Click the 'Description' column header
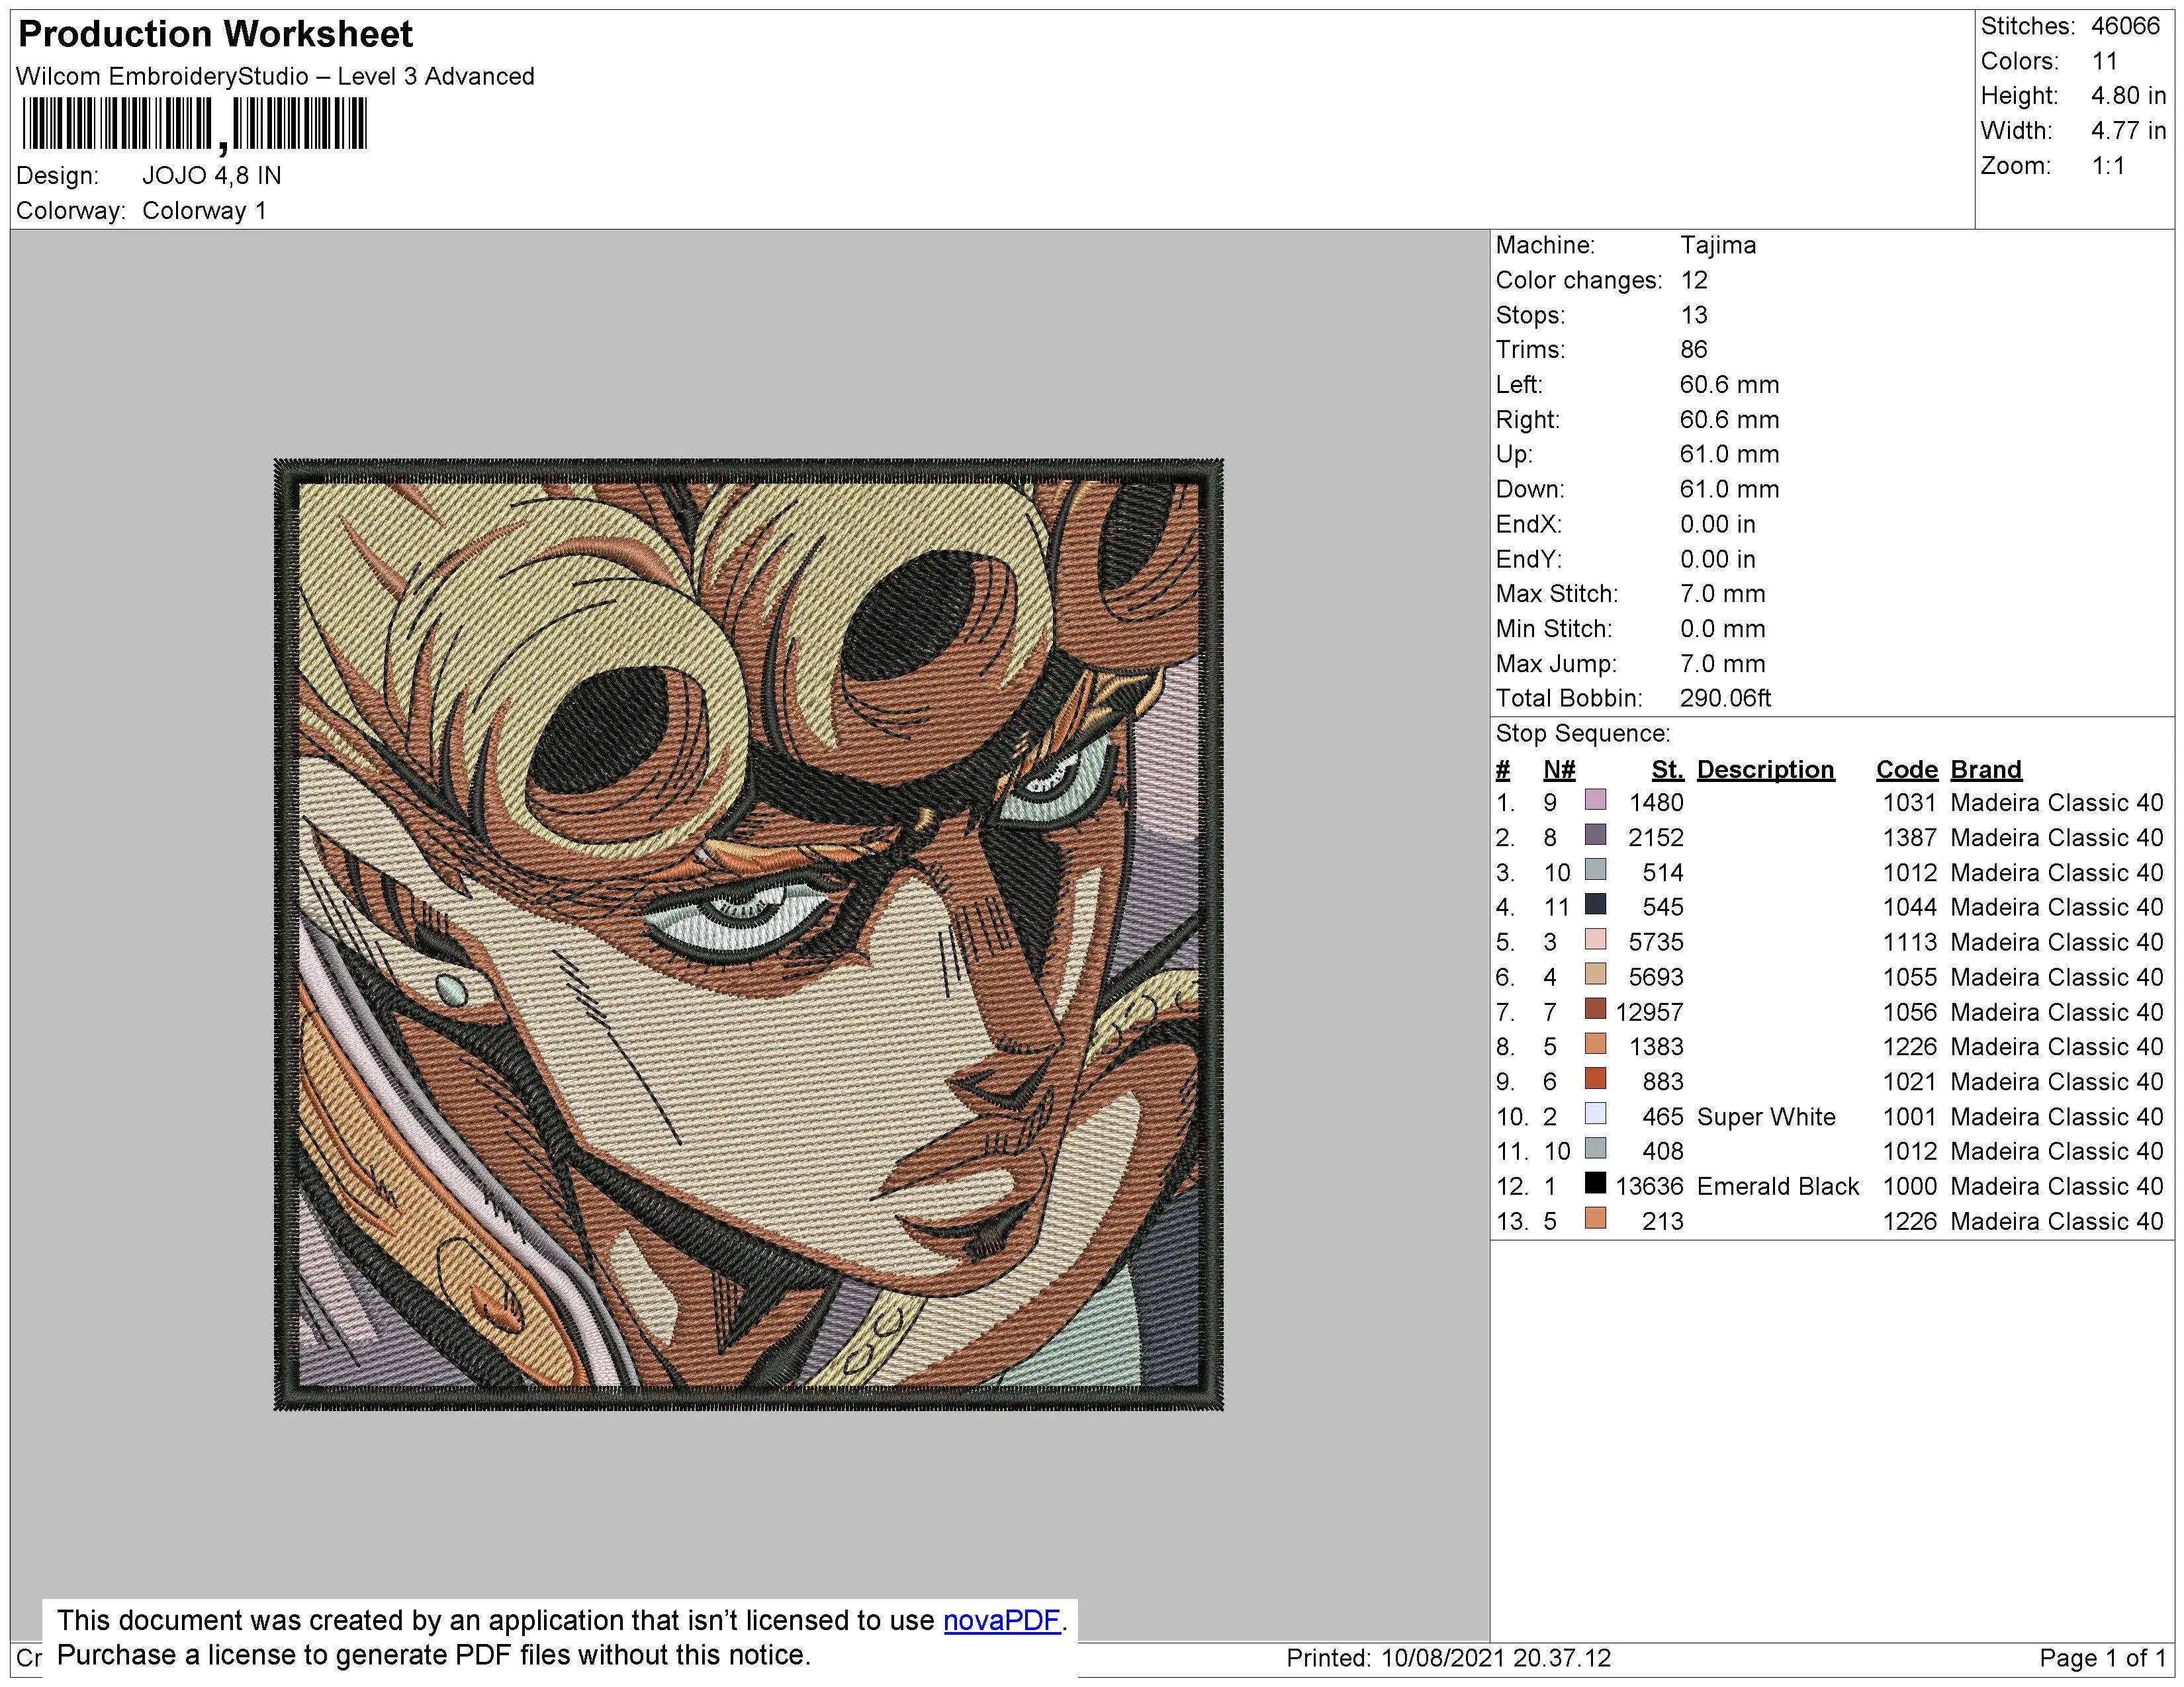 coord(1765,769)
